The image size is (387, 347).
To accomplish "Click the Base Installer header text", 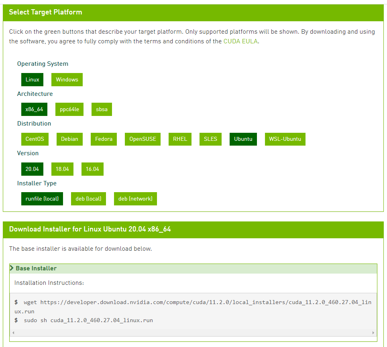I will click(36, 268).
